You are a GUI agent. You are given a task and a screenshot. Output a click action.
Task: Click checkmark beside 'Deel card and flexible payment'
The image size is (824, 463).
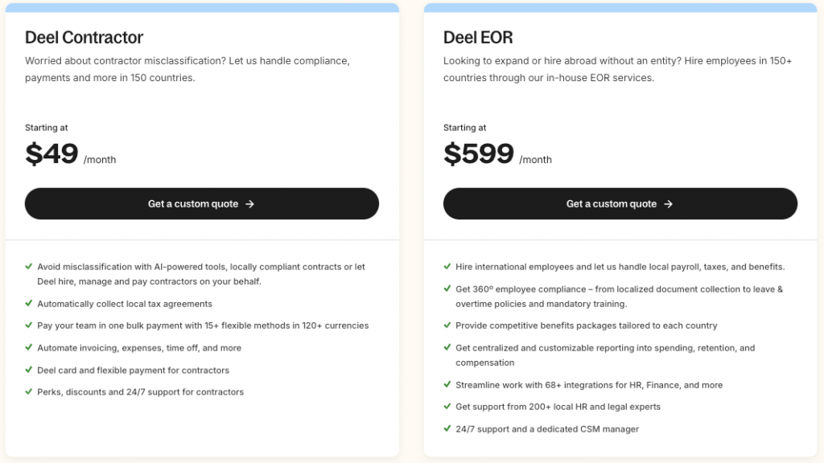point(29,371)
